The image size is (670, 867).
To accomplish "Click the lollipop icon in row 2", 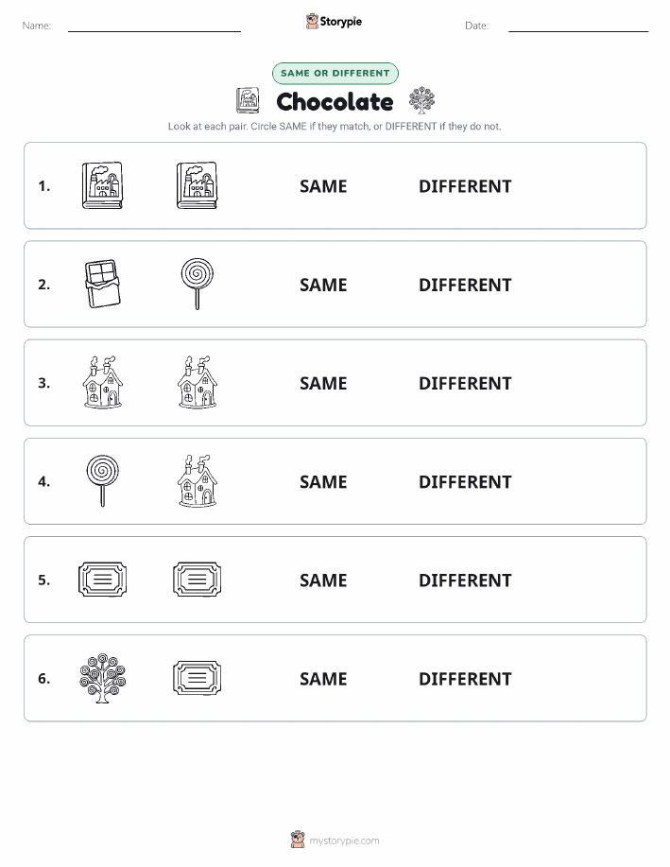I will [198, 284].
